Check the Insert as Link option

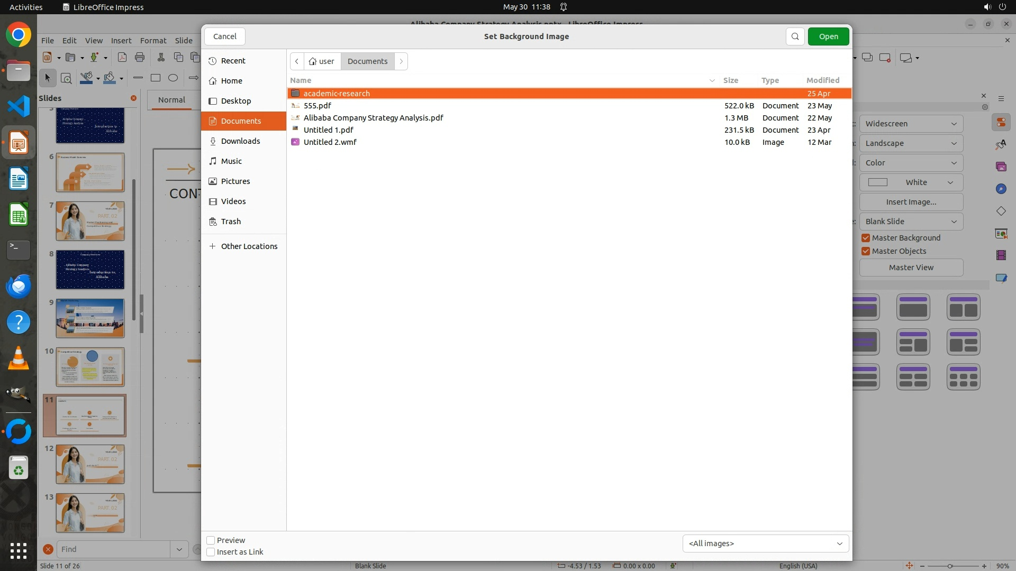click(211, 552)
